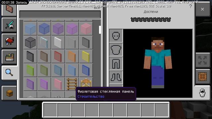Viewport: 212px width, 119px height.
Task: Open the Equipment tab with sword icon
Action: click(9, 25)
